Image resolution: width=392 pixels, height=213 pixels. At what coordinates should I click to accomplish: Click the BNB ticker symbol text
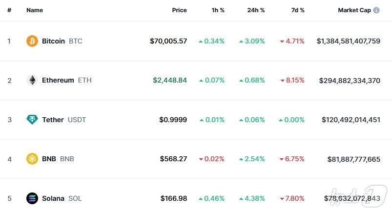67,159
